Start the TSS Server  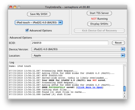[x=99, y=13]
